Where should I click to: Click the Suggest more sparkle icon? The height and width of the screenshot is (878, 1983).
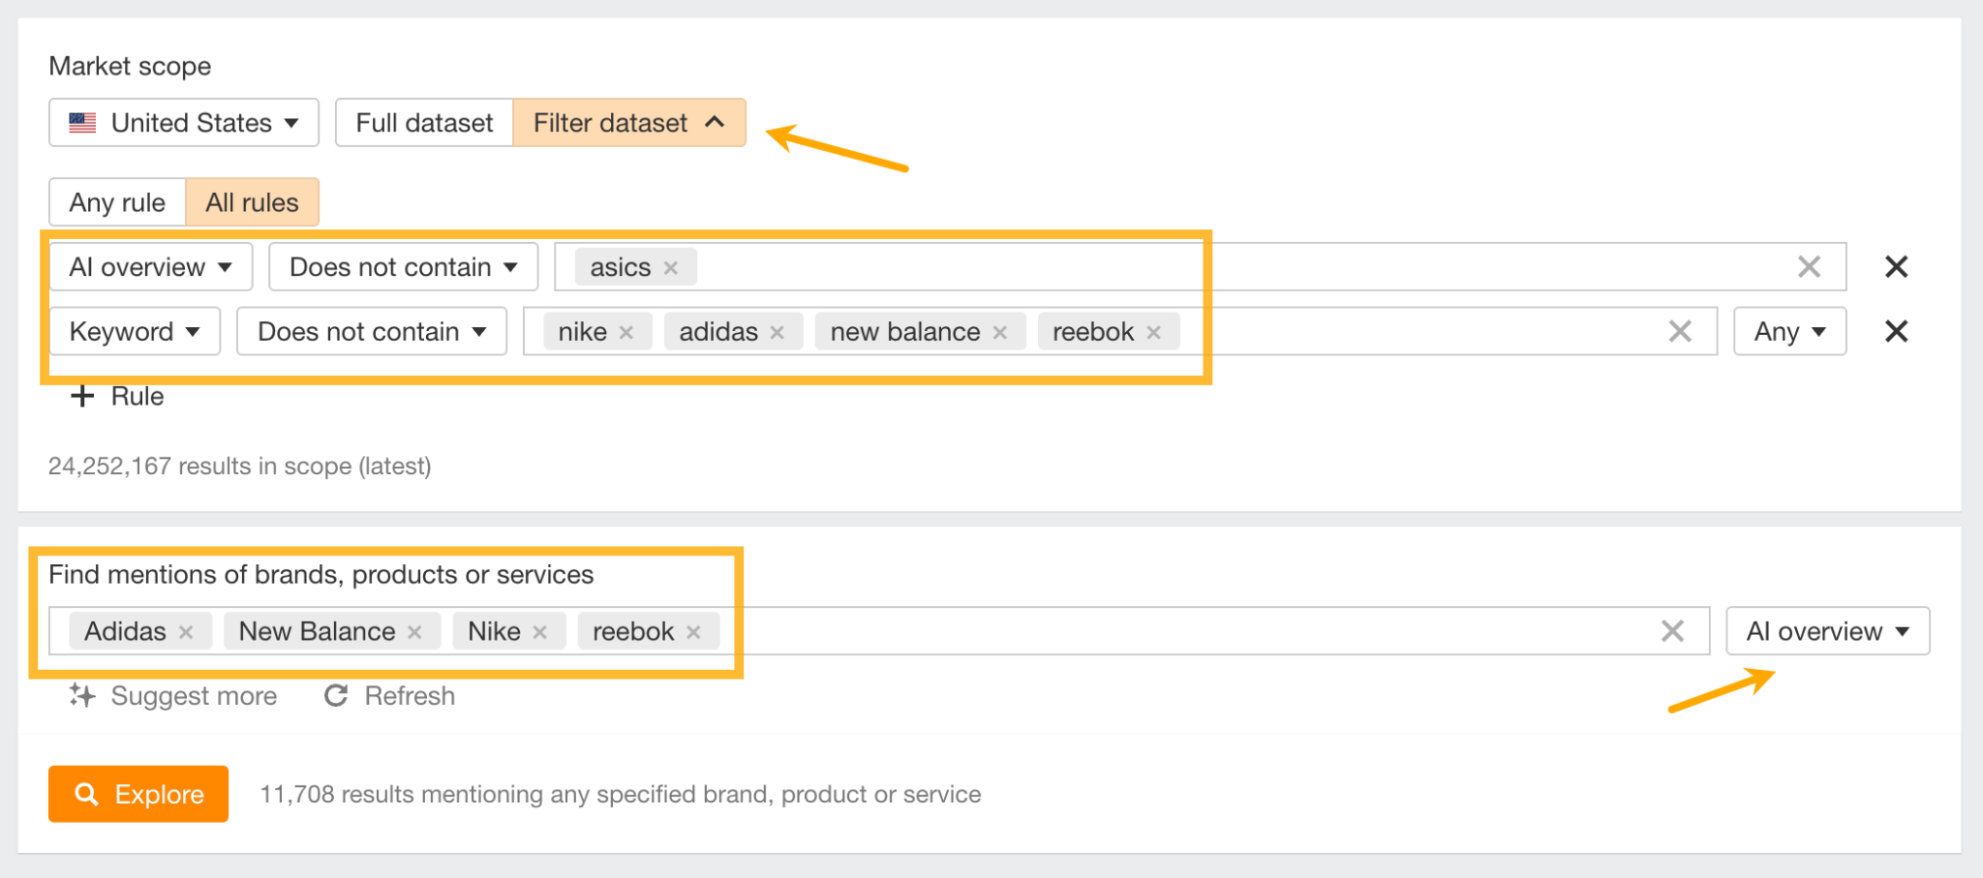click(82, 695)
